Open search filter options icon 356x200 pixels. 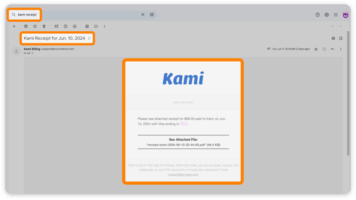[152, 14]
